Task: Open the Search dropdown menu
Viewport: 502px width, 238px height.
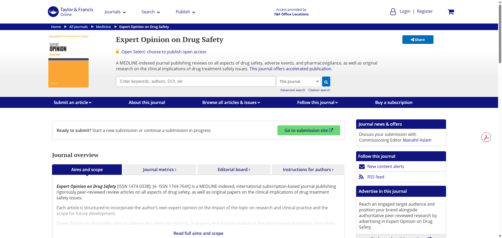Action: (151, 12)
